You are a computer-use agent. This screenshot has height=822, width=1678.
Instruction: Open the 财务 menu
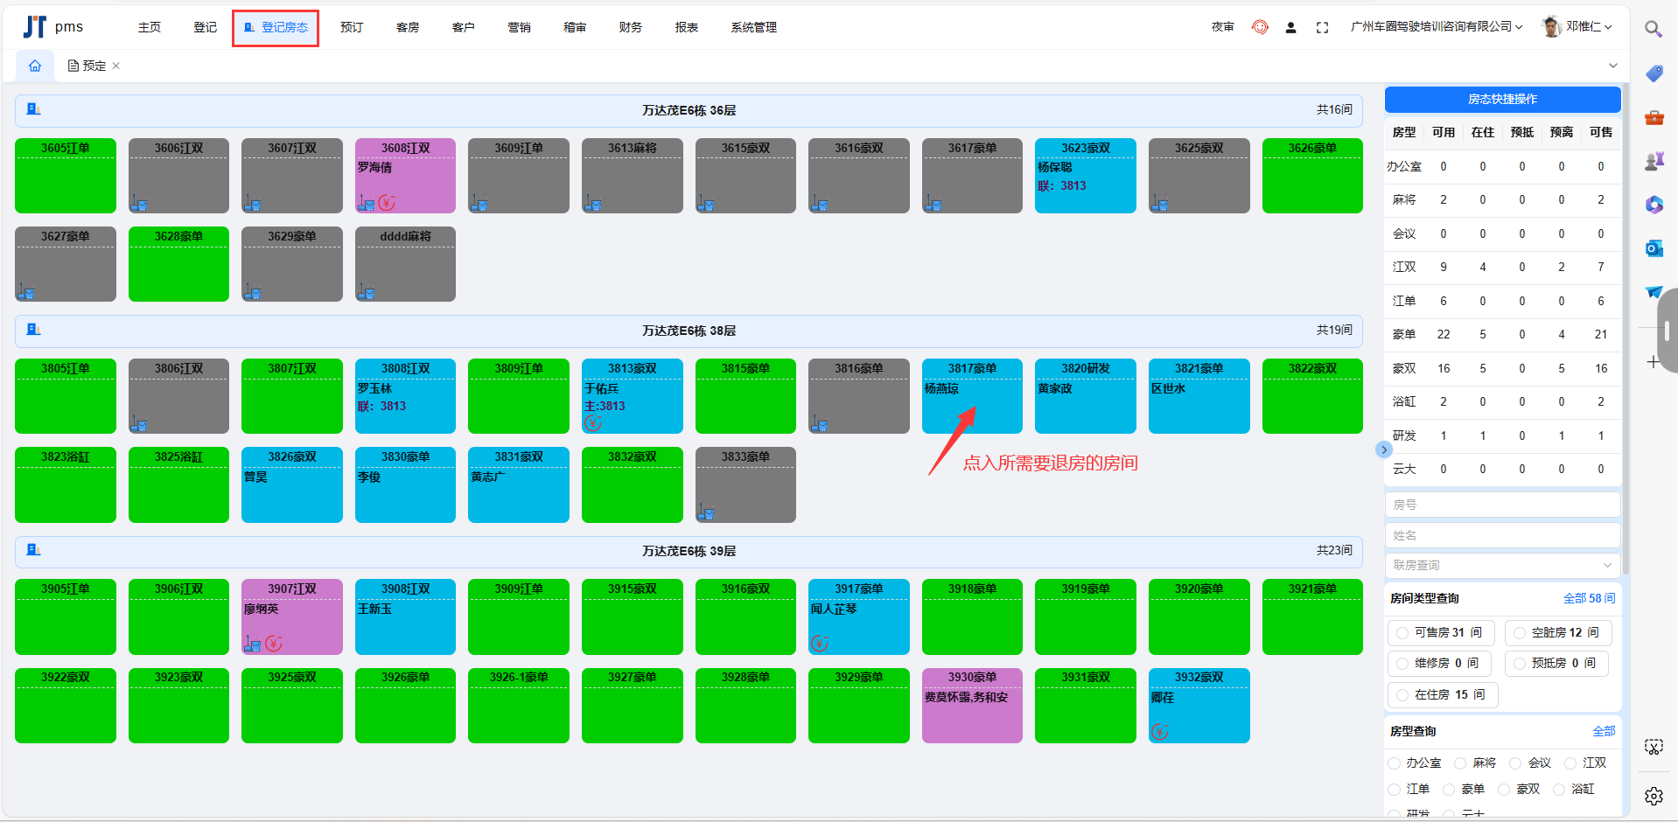point(630,27)
